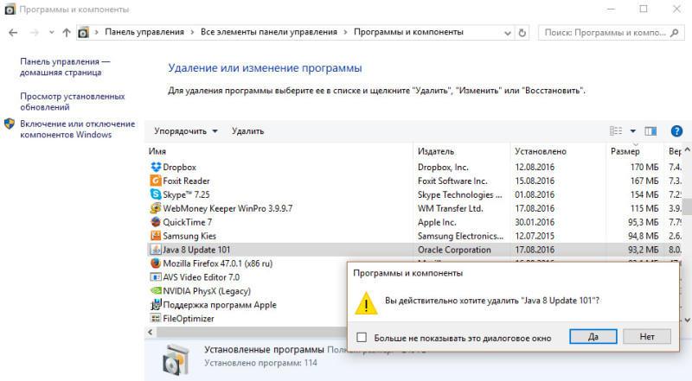Click 94,8 МБ size of Samsung Kies
This screenshot has width=692, height=381.
point(643,236)
